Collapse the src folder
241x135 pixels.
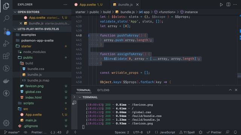(x=26, y=109)
